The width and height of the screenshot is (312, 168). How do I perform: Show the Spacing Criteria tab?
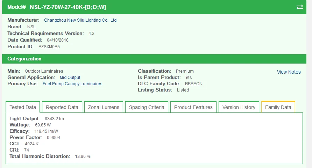147,107
